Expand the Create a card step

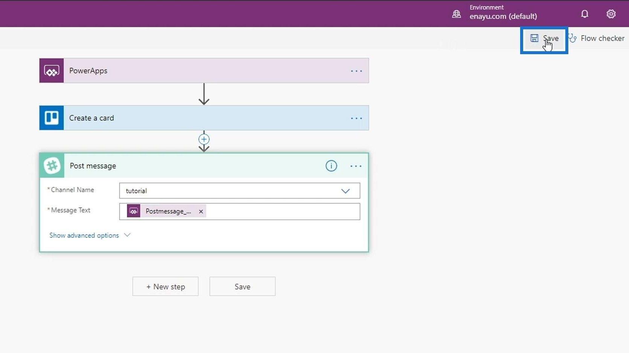[204, 118]
